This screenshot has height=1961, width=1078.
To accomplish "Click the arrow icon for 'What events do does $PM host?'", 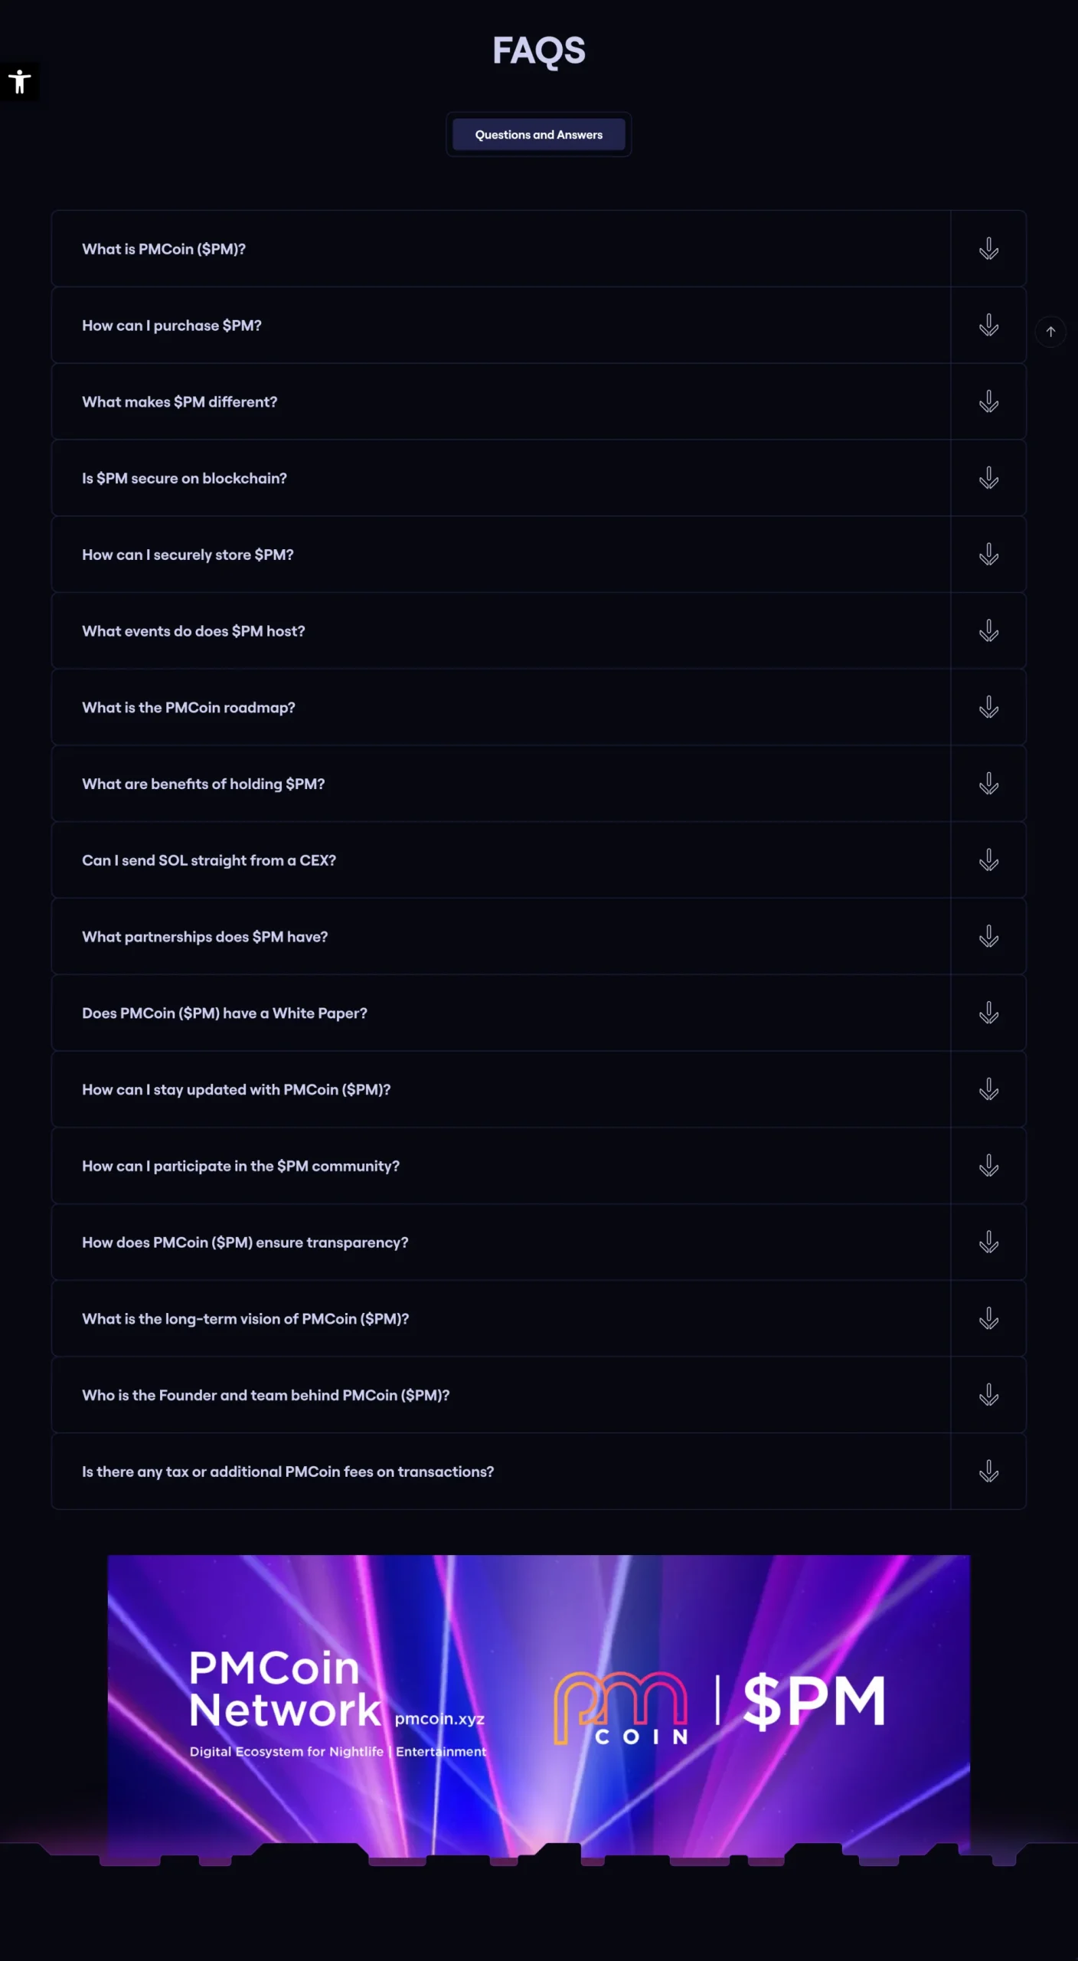I will click(988, 631).
